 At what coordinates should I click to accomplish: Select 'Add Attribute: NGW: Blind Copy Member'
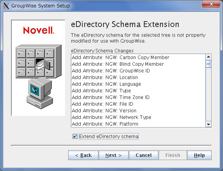(138, 64)
